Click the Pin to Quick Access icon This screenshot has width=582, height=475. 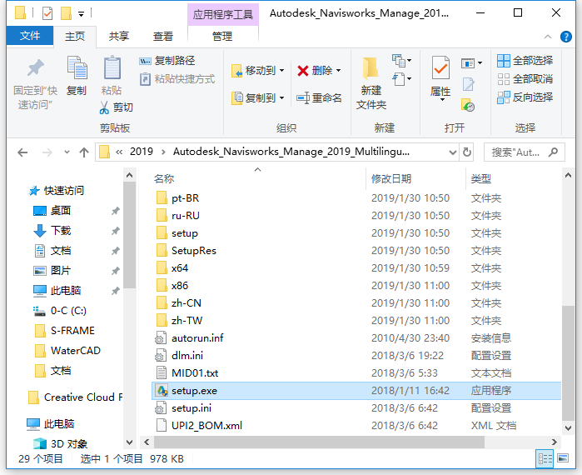pos(35,68)
